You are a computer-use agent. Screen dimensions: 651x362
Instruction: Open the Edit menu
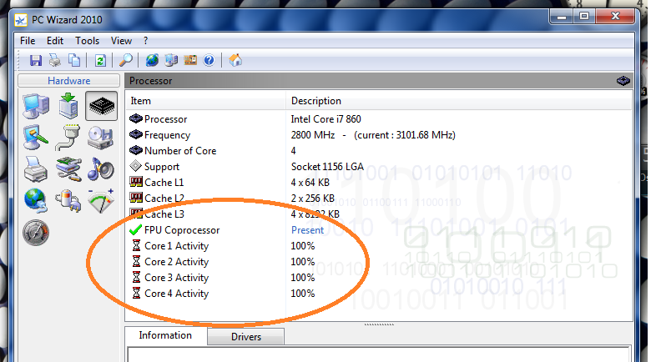[55, 41]
